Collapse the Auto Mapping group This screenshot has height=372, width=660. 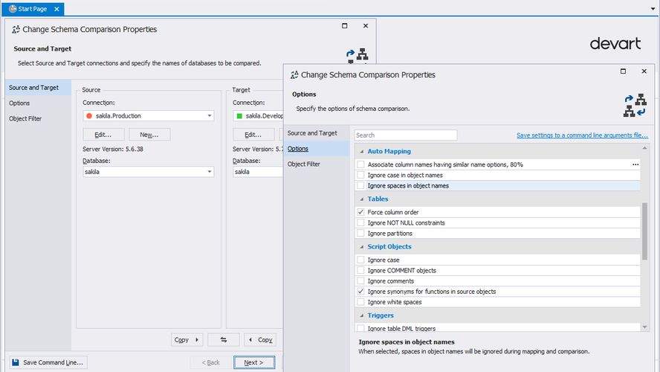point(360,152)
